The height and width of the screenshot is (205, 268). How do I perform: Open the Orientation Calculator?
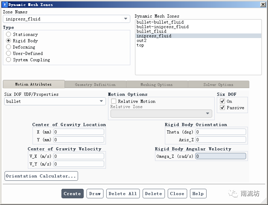point(41,176)
